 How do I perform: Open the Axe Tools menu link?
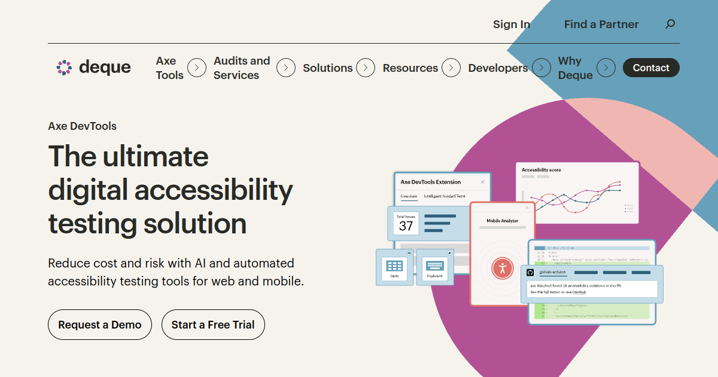170,68
